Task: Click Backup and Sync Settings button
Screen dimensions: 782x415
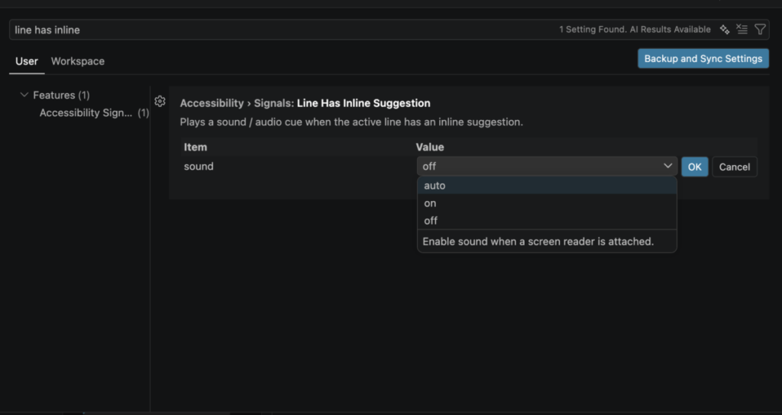Action: tap(703, 59)
